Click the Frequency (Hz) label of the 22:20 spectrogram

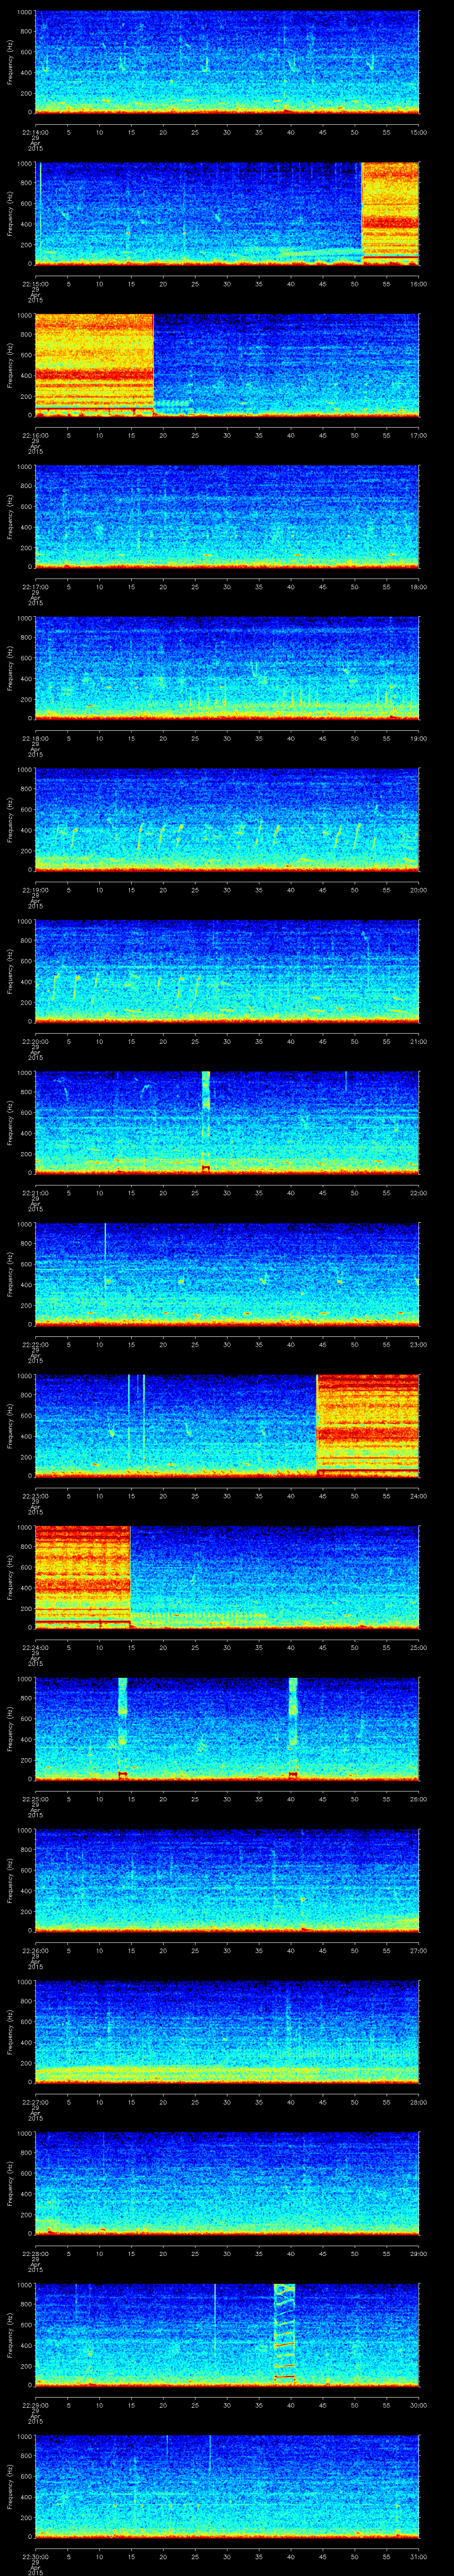(x=10, y=971)
